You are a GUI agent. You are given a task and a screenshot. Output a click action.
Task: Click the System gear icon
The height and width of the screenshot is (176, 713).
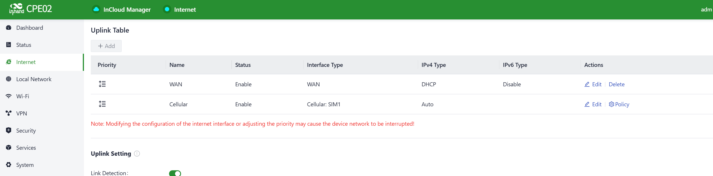tap(9, 165)
